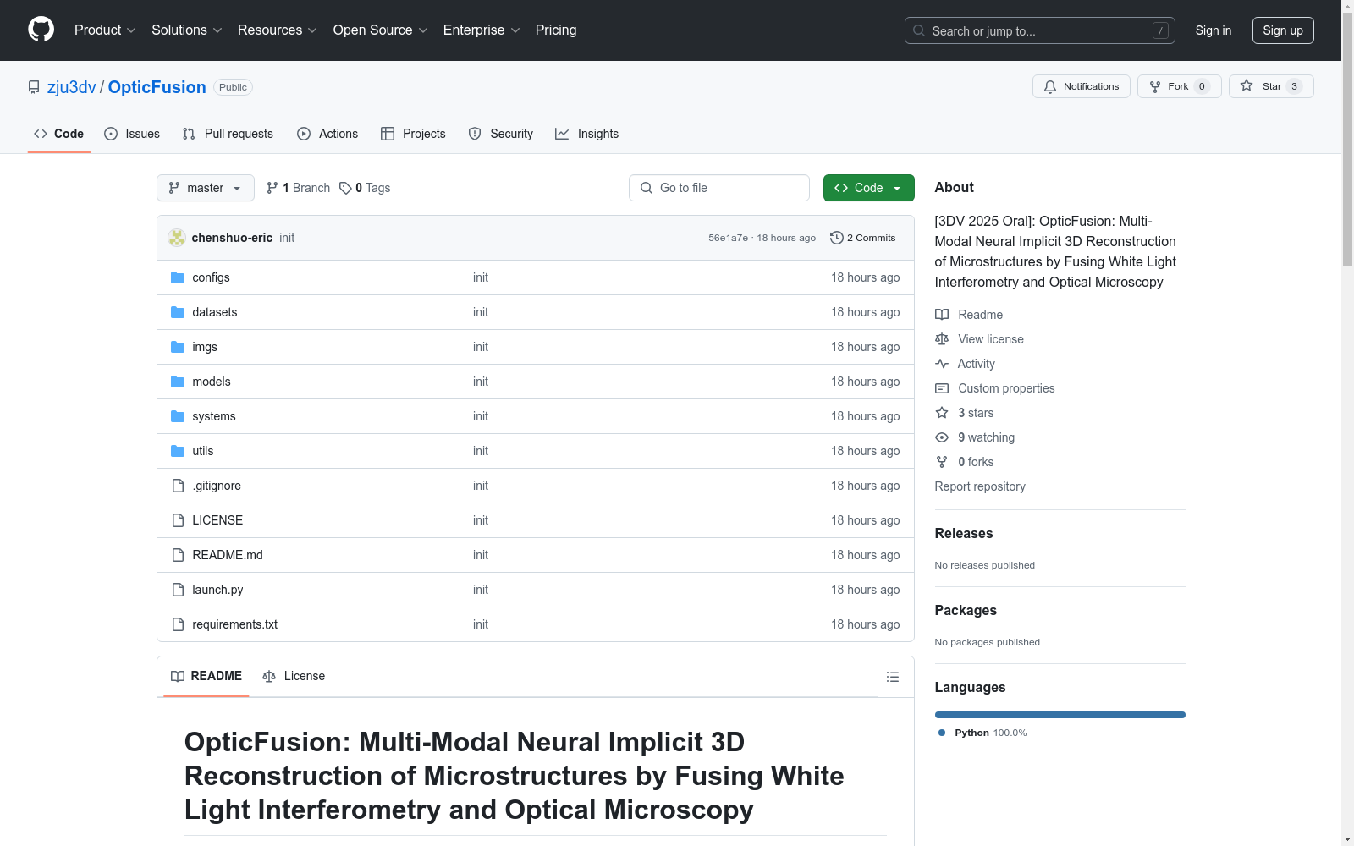Screen dimensions: 1354x846
Task: Switch to the Projects tab
Action: (413, 134)
